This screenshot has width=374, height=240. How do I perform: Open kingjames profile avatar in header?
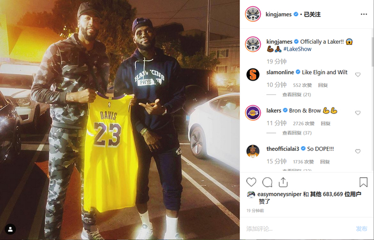(x=253, y=14)
